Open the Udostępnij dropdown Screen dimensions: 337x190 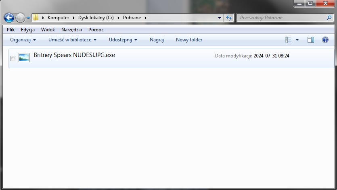[x=123, y=40]
